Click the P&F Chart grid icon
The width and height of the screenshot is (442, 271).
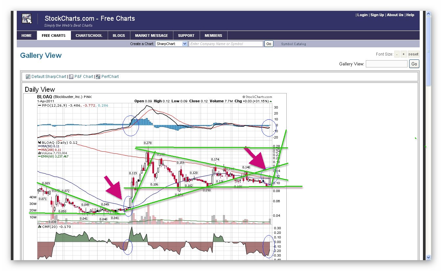71,77
